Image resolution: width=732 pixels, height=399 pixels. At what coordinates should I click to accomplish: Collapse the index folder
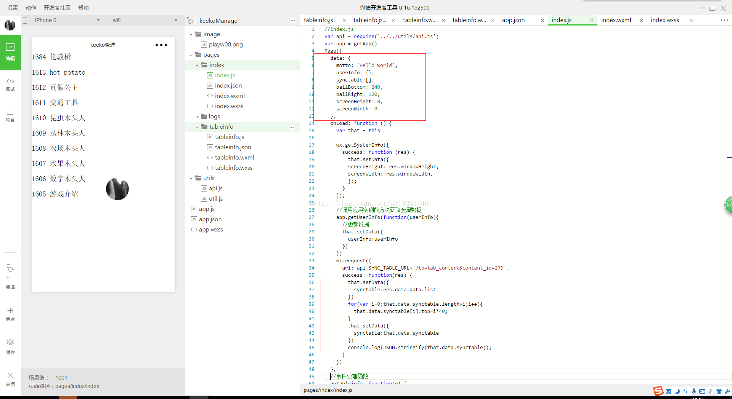tap(197, 65)
